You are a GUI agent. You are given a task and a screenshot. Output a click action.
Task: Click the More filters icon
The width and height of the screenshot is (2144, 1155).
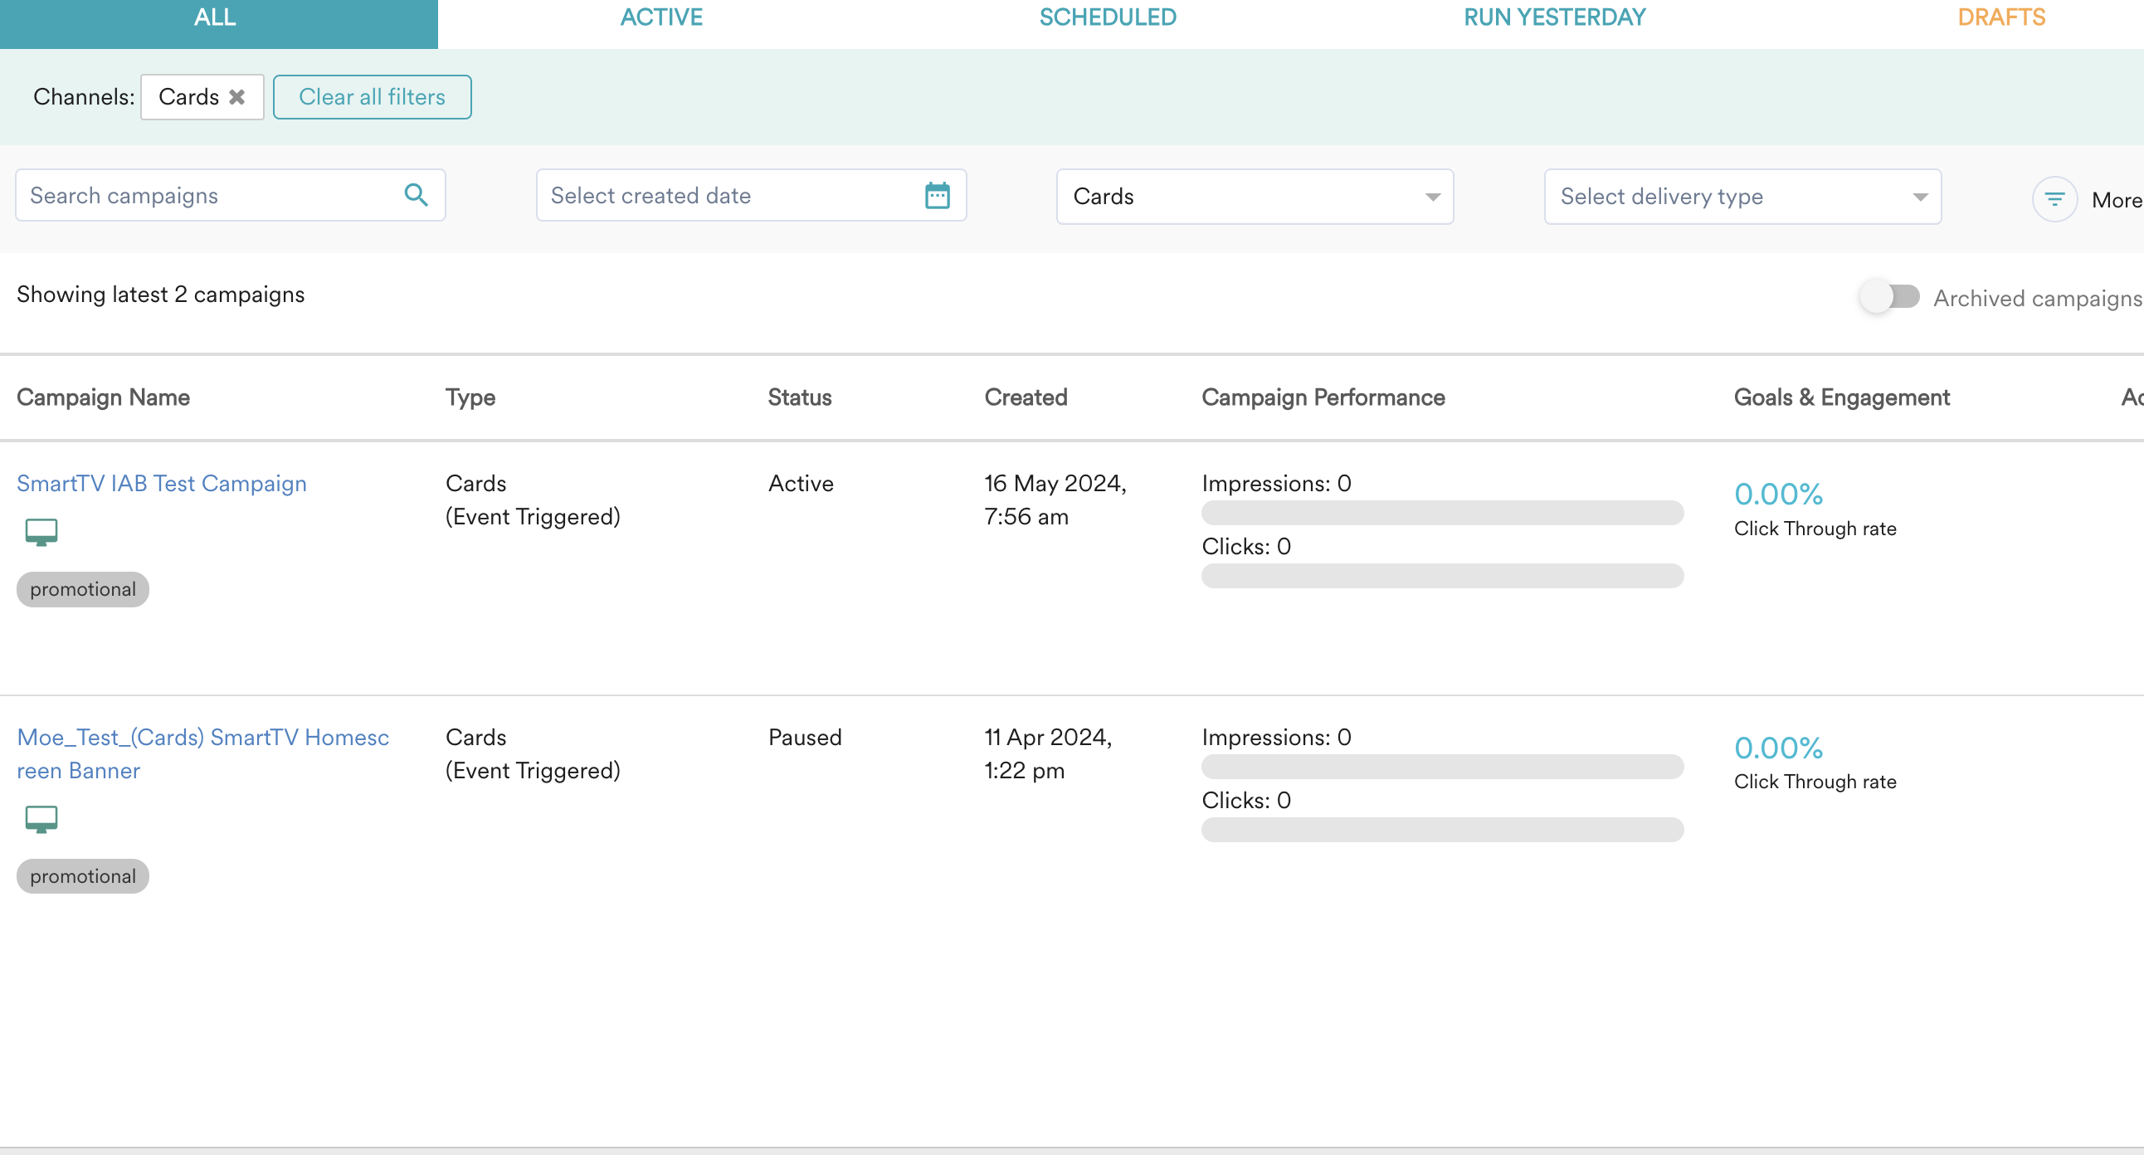pyautogui.click(x=2054, y=200)
